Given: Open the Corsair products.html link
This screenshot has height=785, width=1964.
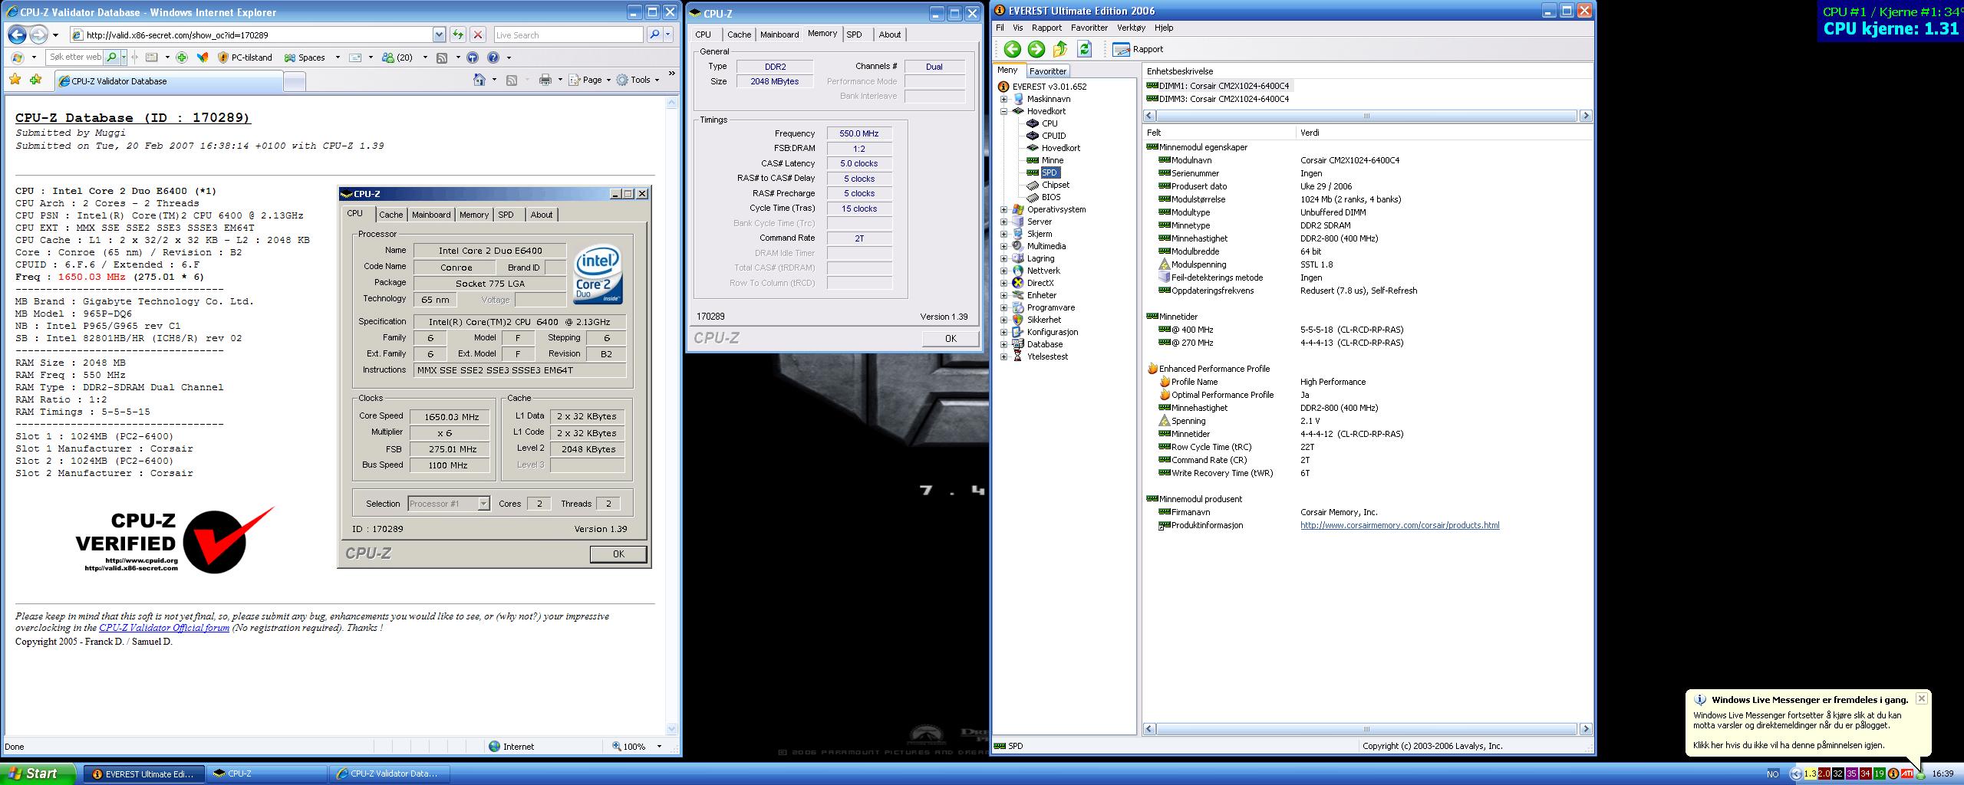Looking at the screenshot, I should click(1399, 525).
